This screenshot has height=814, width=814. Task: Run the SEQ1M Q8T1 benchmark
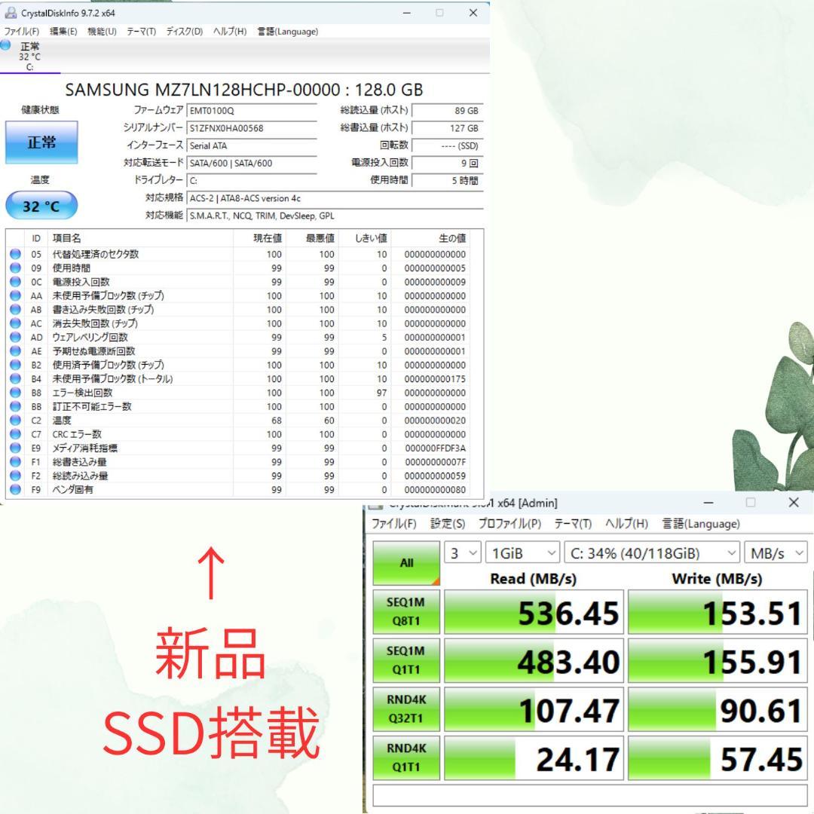point(405,613)
